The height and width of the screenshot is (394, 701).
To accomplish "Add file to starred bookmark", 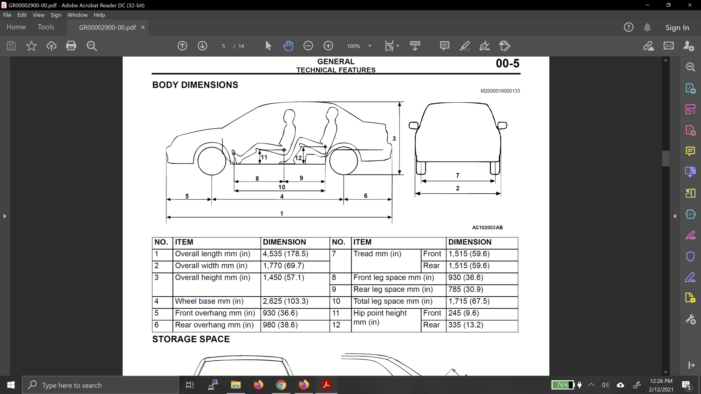I will (x=31, y=46).
